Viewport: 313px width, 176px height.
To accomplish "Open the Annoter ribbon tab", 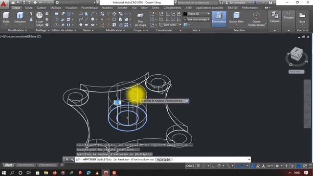I will [x=122, y=8].
